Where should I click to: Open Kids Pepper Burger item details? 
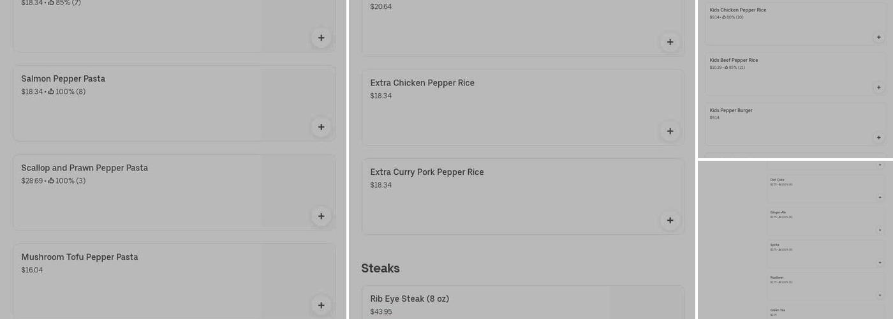coord(731,110)
